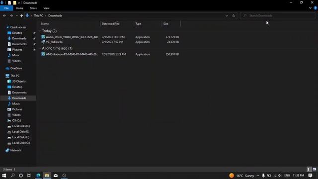Open Videos under This PC
This screenshot has width=318, height=179.
point(16,115)
